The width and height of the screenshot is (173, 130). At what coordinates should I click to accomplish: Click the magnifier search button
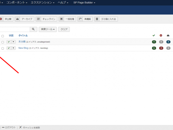click(33, 29)
